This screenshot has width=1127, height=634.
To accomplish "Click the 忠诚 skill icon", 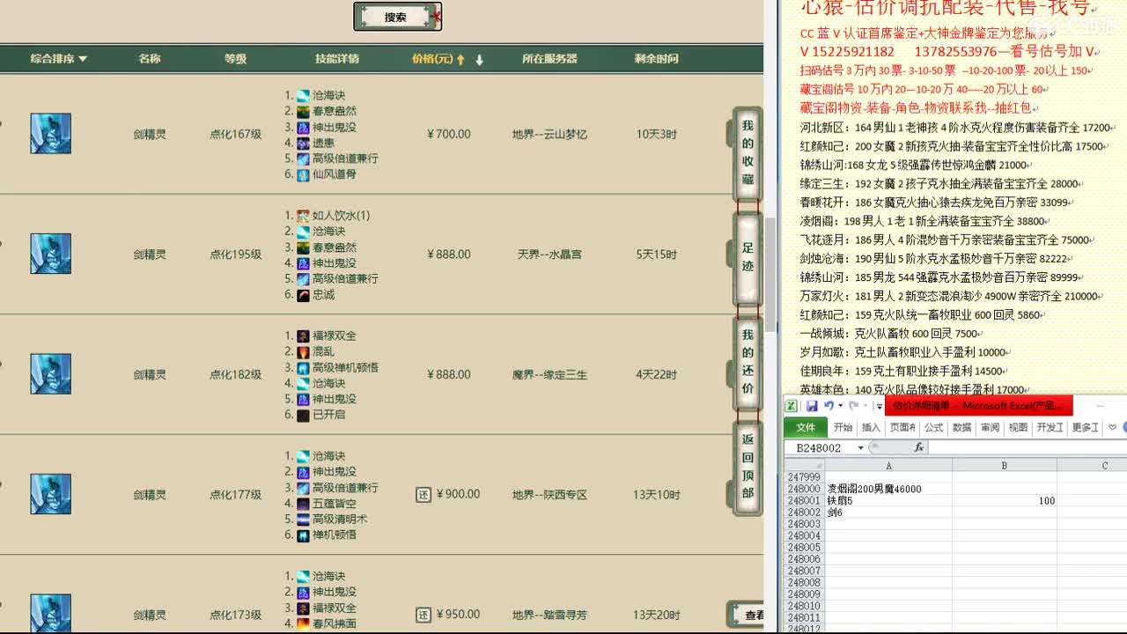I will (303, 294).
